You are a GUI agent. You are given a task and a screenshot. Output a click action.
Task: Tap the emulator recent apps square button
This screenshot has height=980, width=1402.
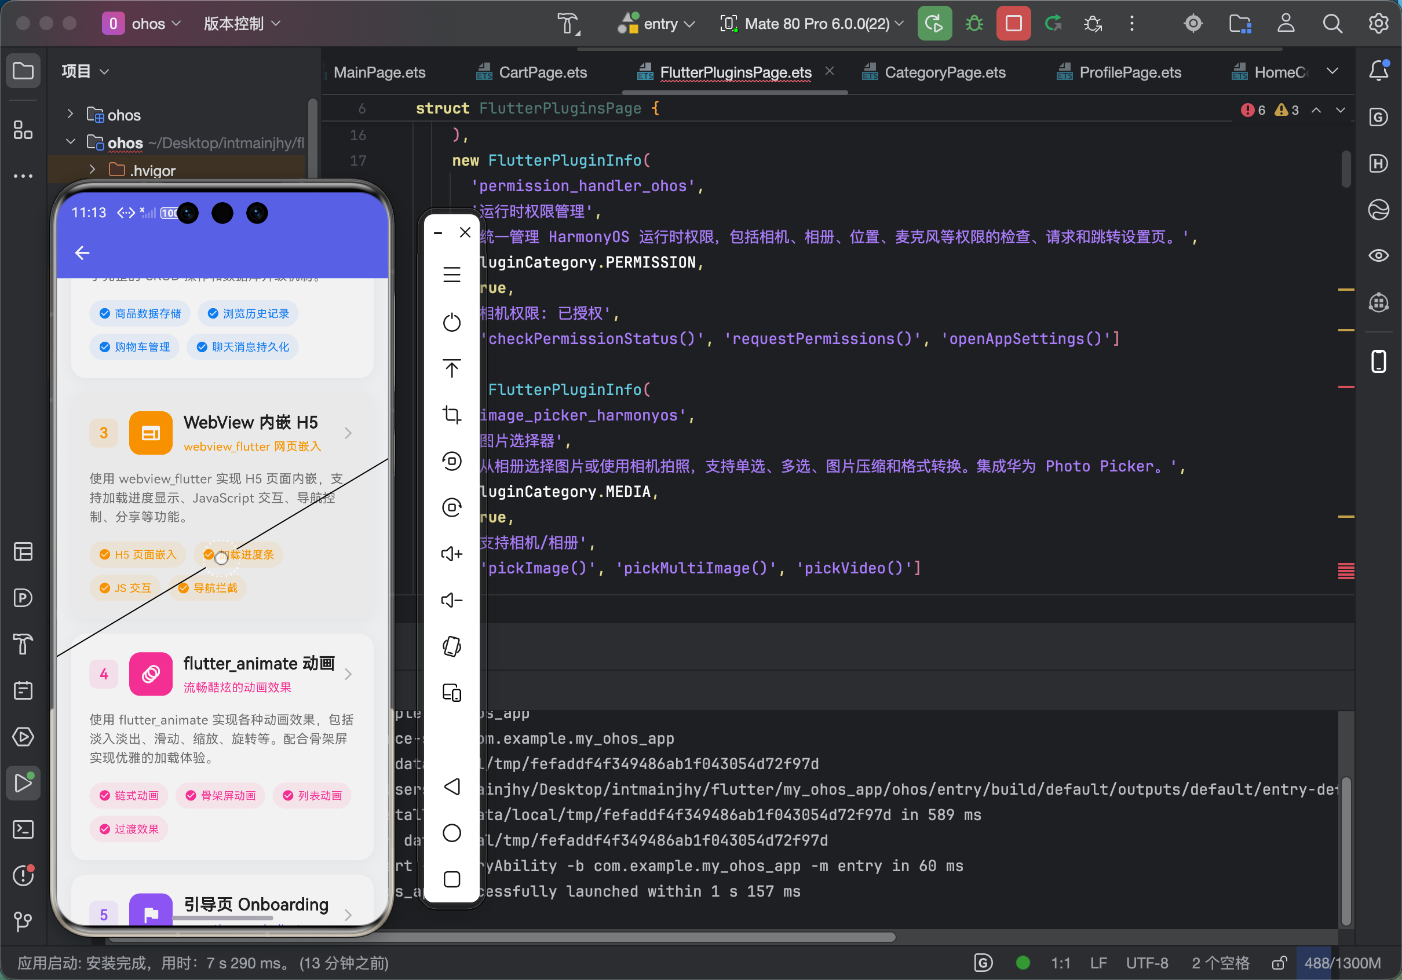click(451, 879)
